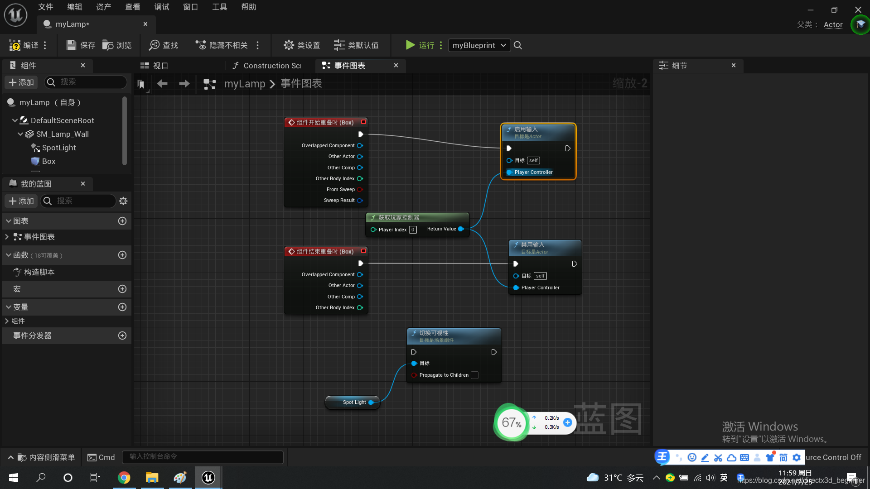Click the Find search icon in toolbar
870x489 pixels.
[155, 45]
